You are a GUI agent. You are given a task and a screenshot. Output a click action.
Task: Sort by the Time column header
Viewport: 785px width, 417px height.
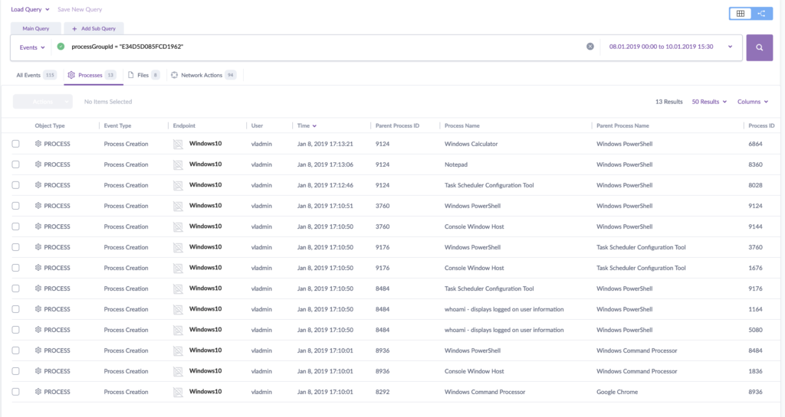(x=306, y=125)
